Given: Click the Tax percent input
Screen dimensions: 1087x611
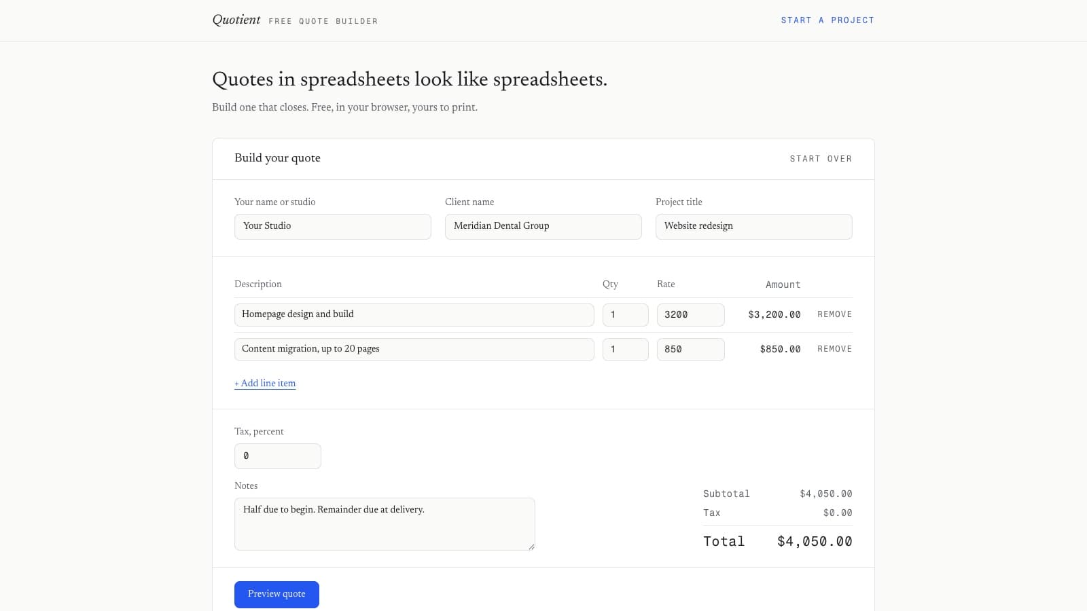Looking at the screenshot, I should 278,456.
